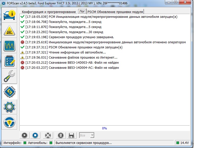The width and height of the screenshot is (209, 148).
Task: Open the wrench service procedures section
Action: [x=9, y=76]
